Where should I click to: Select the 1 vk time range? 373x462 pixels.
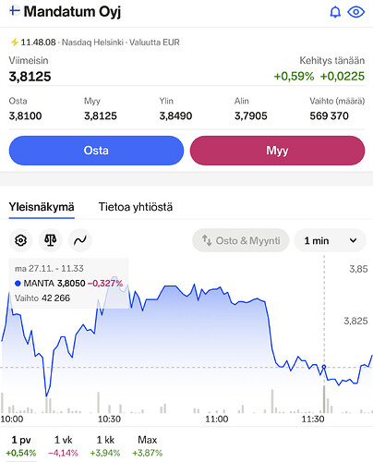(63, 446)
